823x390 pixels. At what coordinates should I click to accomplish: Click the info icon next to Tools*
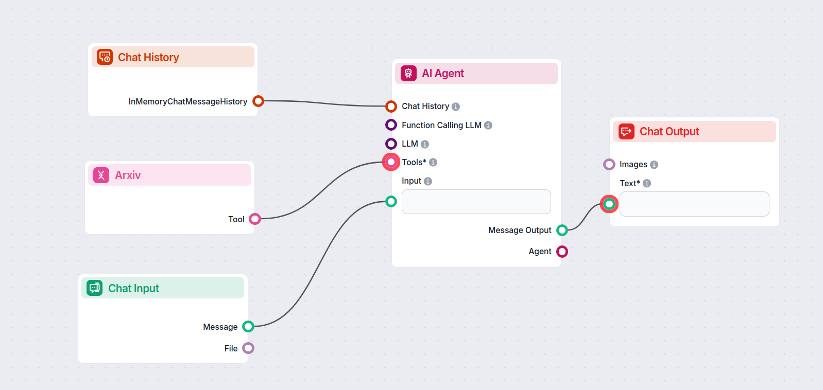(433, 162)
